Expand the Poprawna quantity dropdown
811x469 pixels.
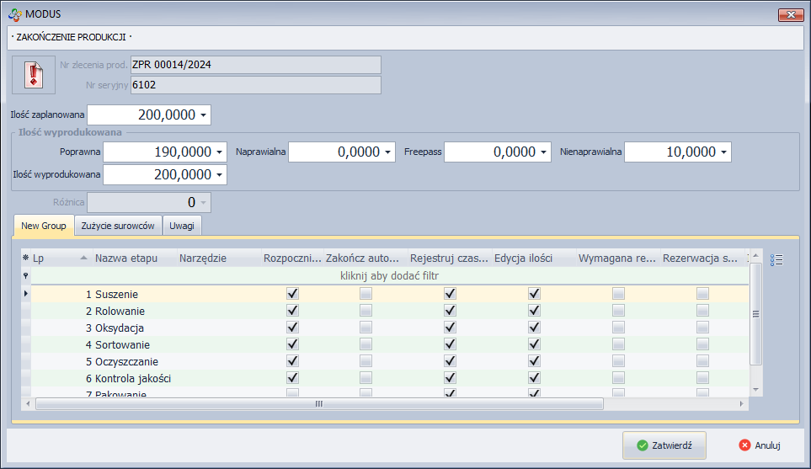[x=220, y=152]
